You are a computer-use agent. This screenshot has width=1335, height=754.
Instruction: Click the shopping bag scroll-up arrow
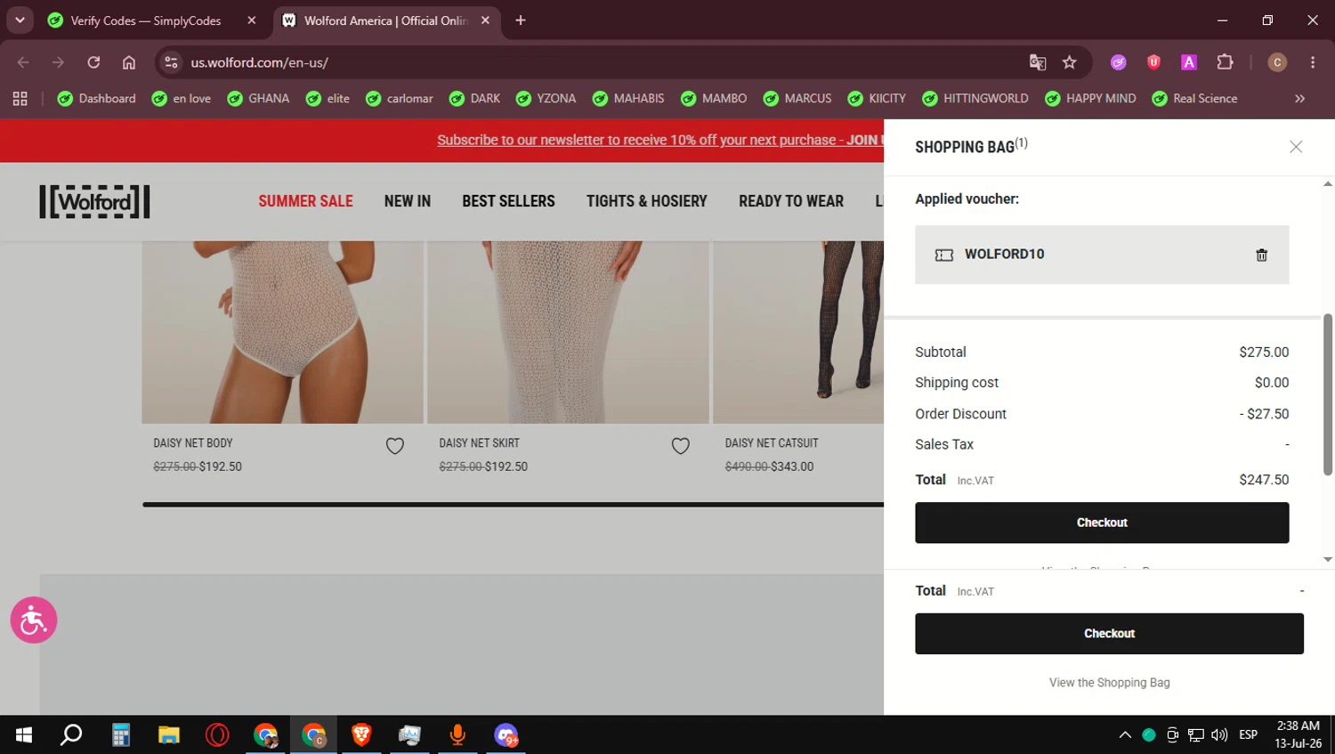1328,184
